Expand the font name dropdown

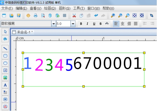click(54, 24)
